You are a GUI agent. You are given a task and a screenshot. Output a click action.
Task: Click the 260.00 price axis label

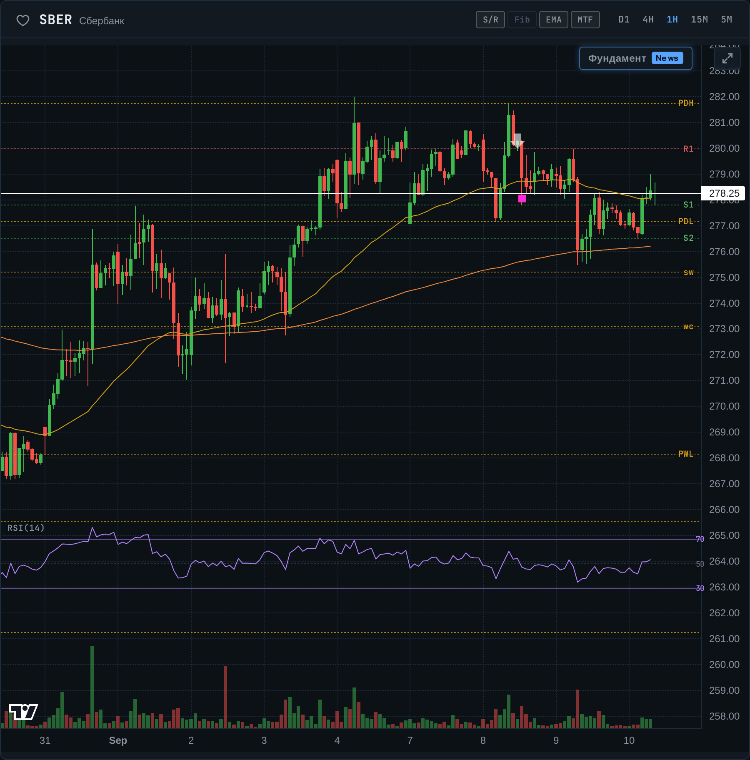tap(724, 665)
